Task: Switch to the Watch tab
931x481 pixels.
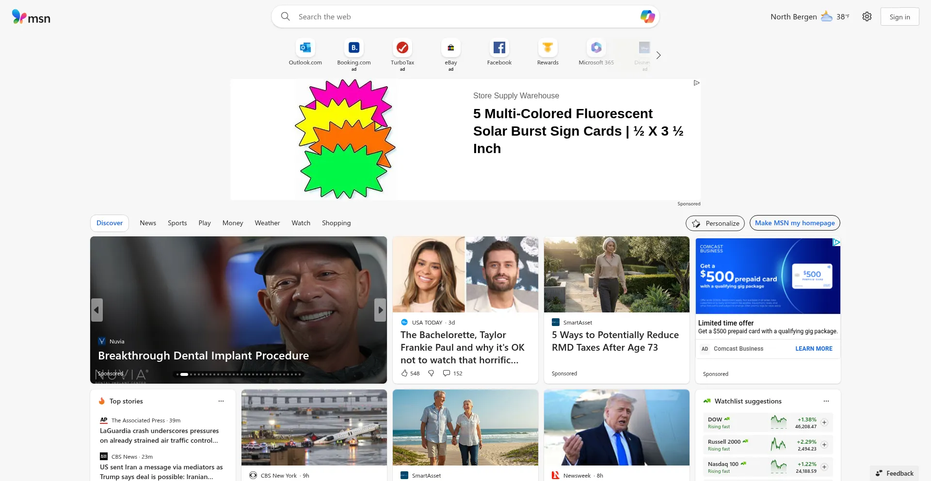Action: coord(301,223)
